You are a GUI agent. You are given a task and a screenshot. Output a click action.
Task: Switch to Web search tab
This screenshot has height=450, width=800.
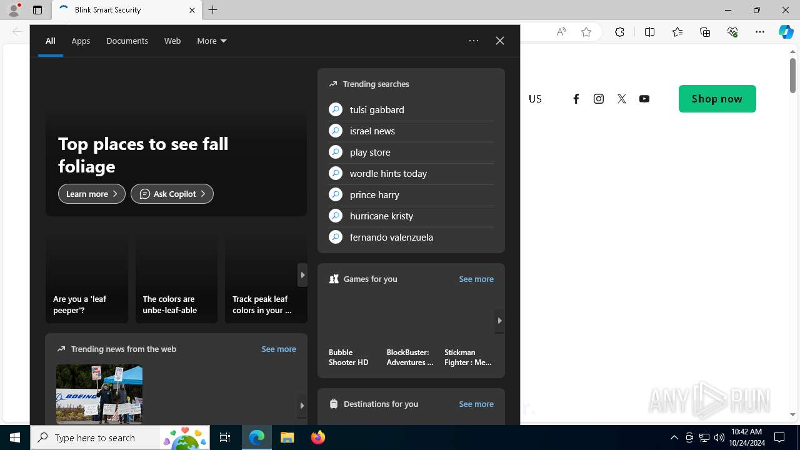(172, 41)
